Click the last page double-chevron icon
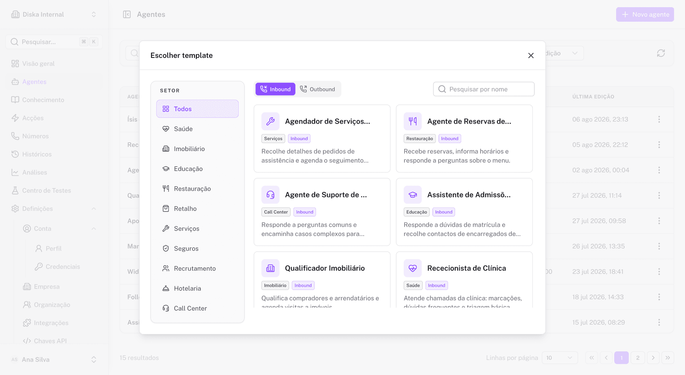The image size is (685, 375). pyautogui.click(x=668, y=358)
